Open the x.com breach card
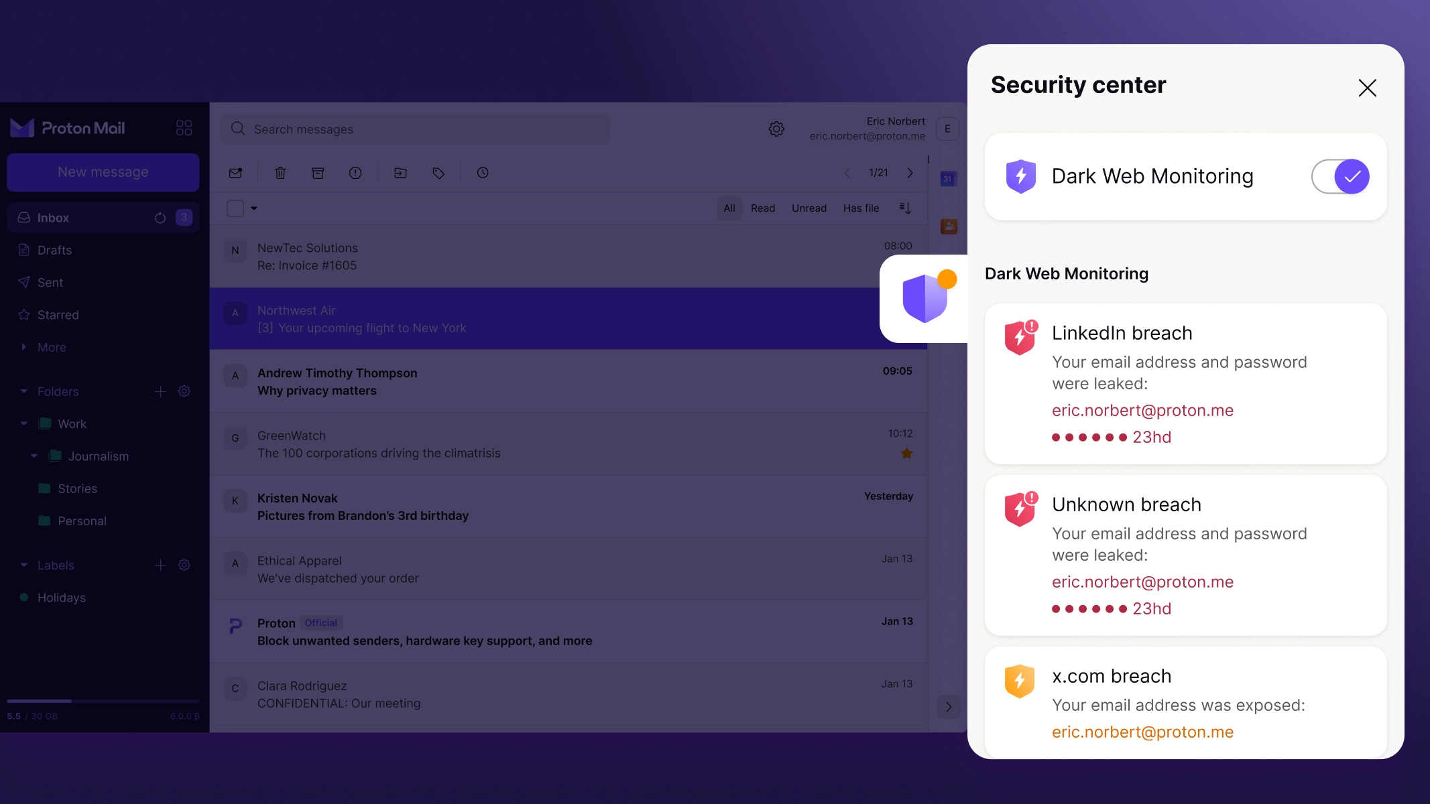The image size is (1430, 804). coord(1185,702)
